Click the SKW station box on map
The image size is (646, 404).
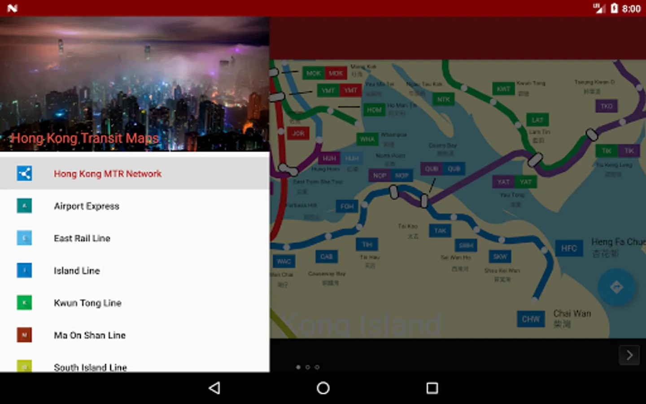(x=500, y=257)
